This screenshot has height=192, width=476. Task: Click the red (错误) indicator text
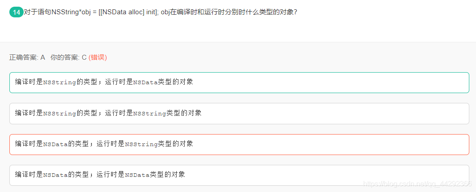click(98, 57)
